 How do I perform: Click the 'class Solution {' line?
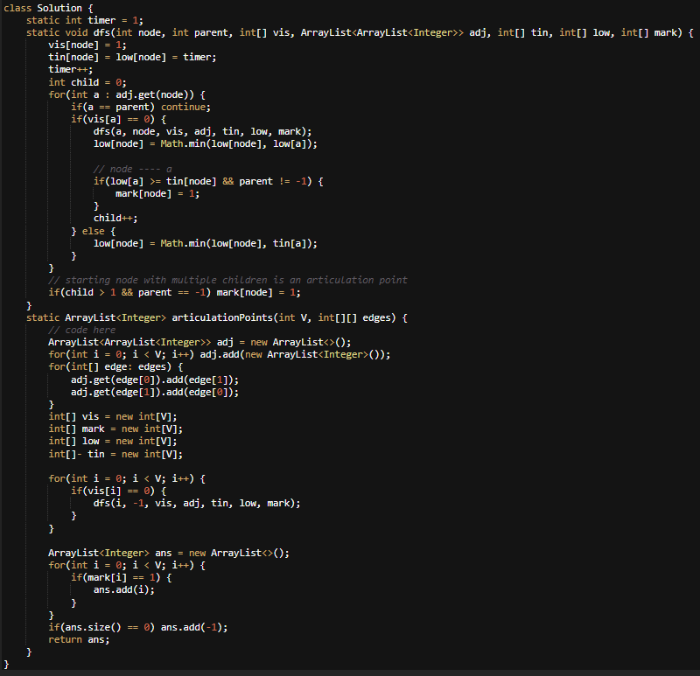[48, 8]
